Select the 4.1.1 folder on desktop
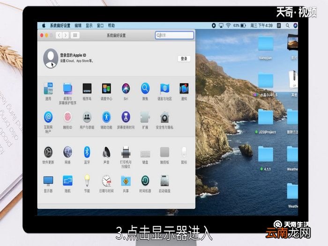The width and height of the screenshot is (328, 246). pyautogui.click(x=266, y=154)
